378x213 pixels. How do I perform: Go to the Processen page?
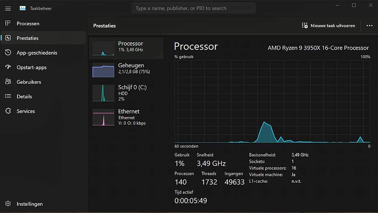click(x=43, y=23)
